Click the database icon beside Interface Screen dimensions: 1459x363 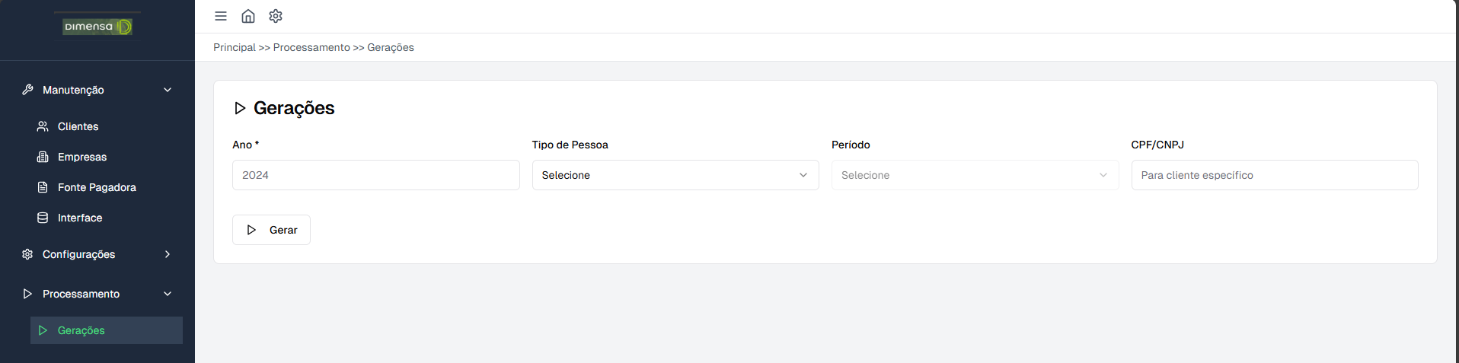[43, 218]
